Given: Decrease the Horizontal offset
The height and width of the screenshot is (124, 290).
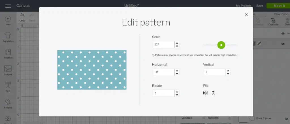Looking at the screenshot, I should tap(177, 74).
